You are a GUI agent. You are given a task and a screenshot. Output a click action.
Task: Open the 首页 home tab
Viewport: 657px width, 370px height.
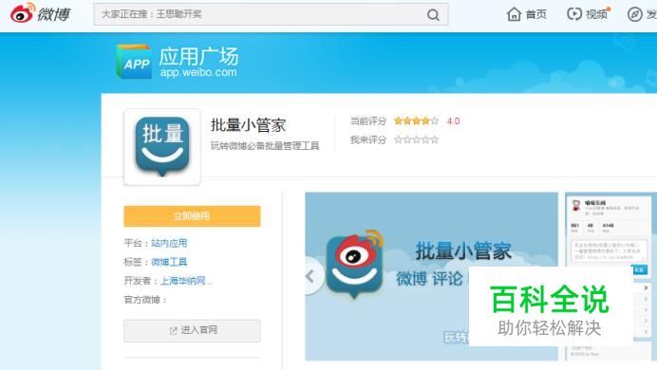tap(527, 14)
